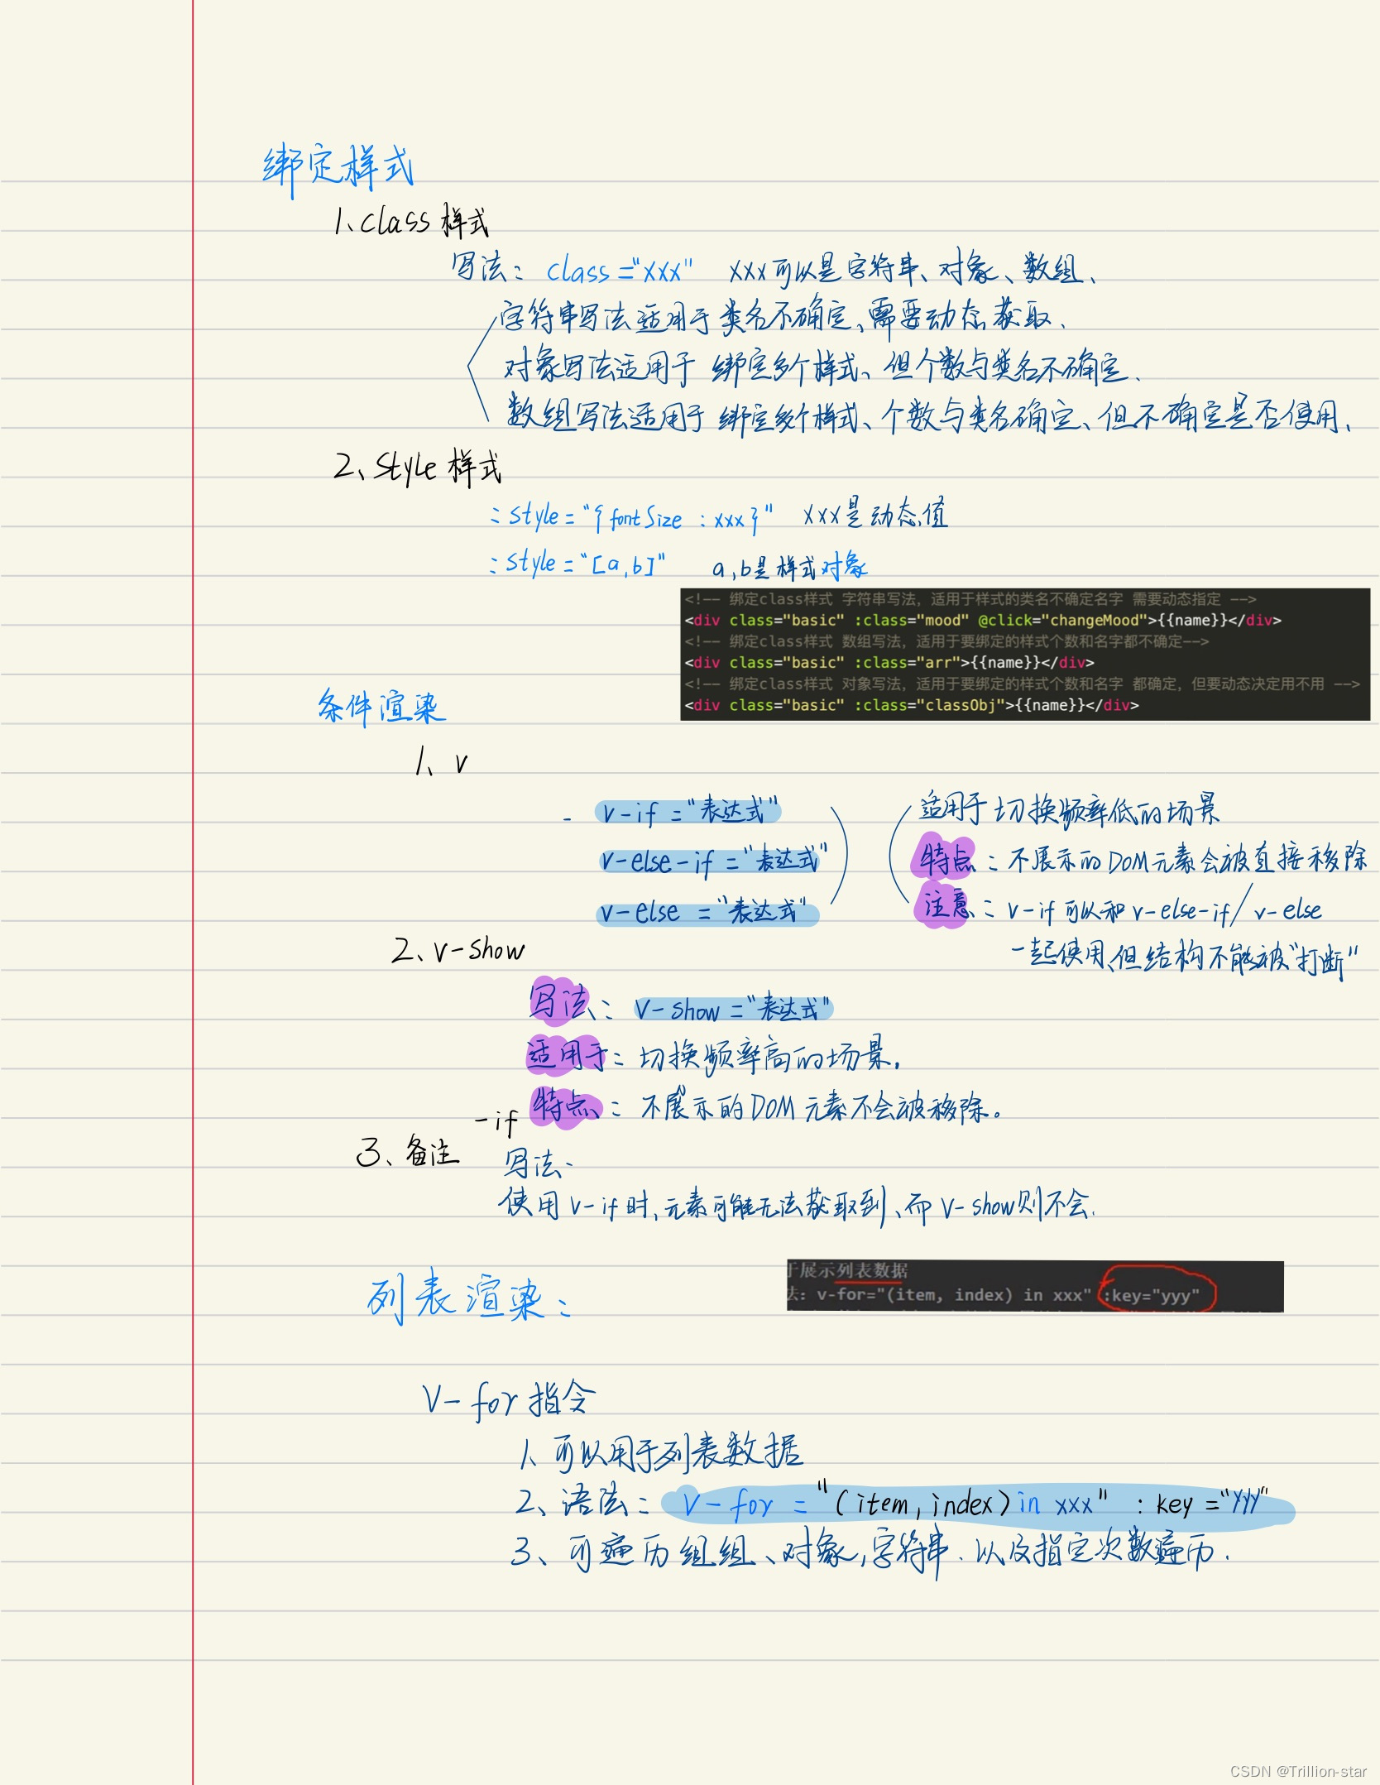Click the blue heading "条件渲染"
This screenshot has height=1785, width=1380.
(x=381, y=708)
